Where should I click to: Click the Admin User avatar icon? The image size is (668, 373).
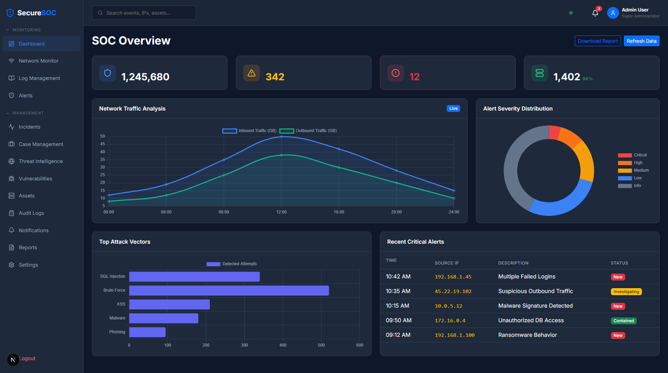(x=613, y=13)
